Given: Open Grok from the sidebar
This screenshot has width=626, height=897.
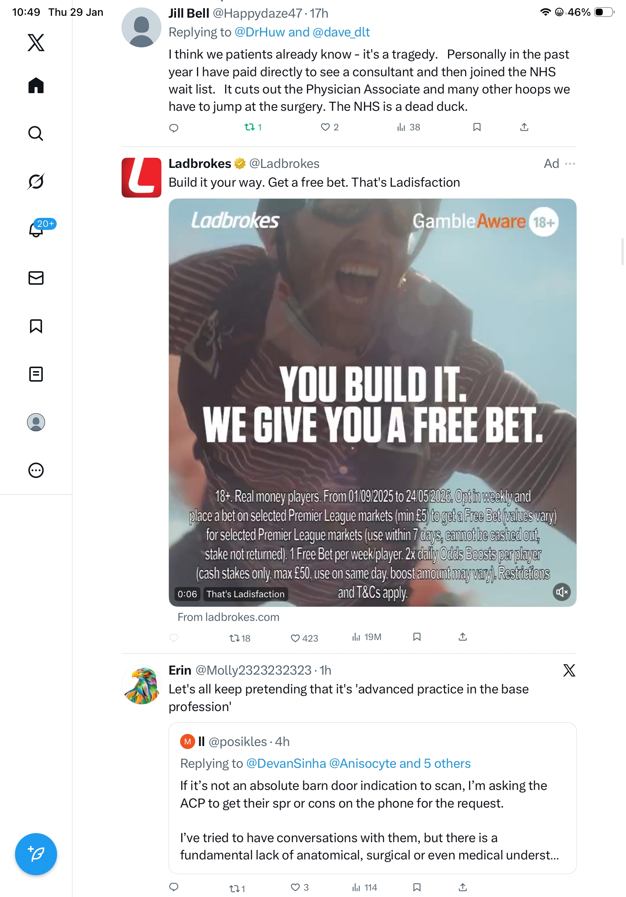Looking at the screenshot, I should point(36,181).
